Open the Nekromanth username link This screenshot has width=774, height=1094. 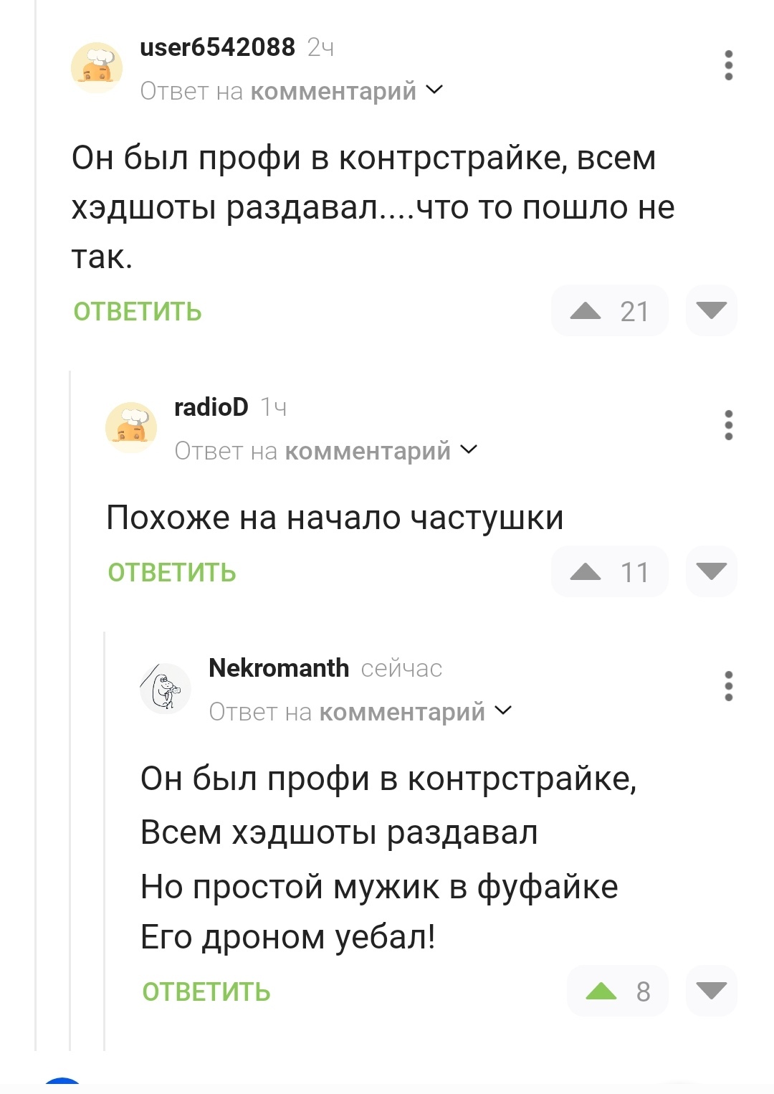pyautogui.click(x=278, y=668)
